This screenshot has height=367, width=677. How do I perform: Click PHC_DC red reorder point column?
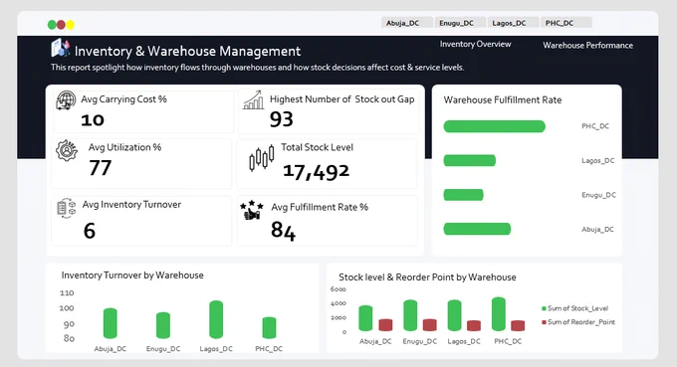[518, 325]
